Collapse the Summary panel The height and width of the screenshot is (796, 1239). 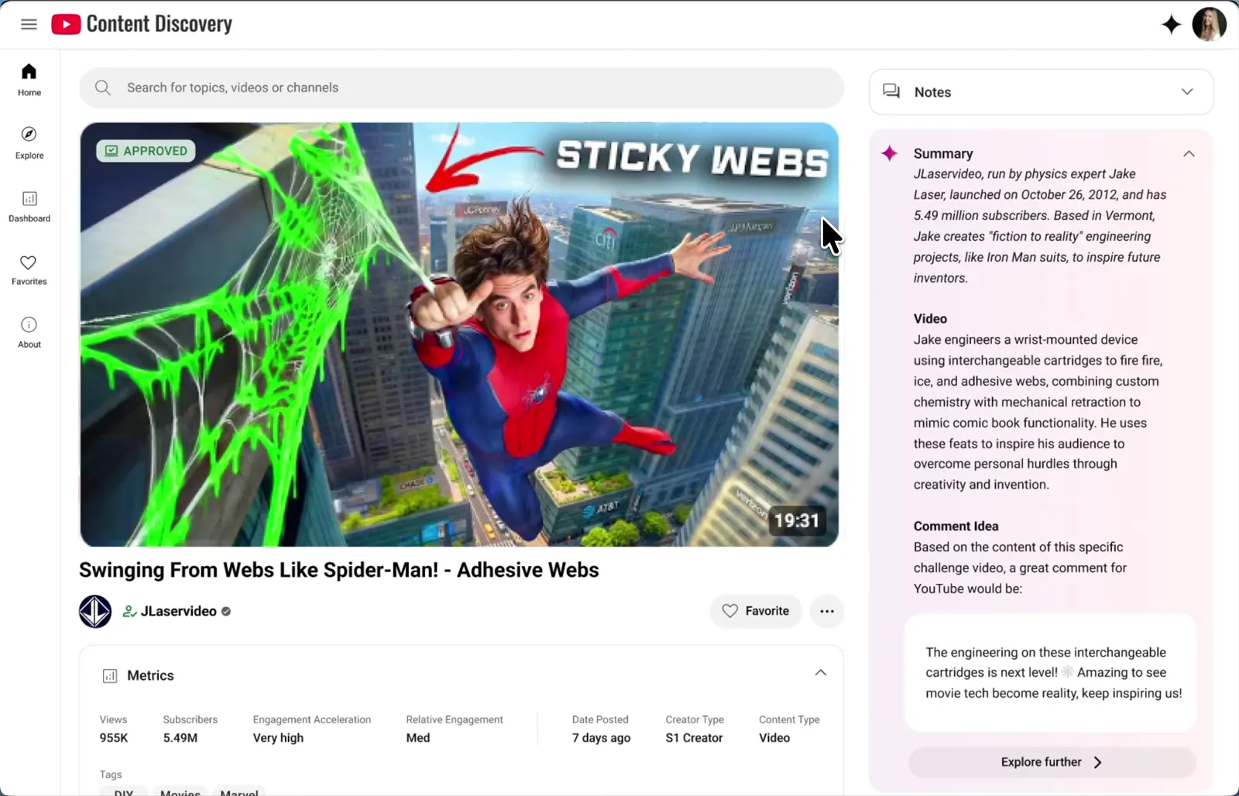click(1189, 153)
